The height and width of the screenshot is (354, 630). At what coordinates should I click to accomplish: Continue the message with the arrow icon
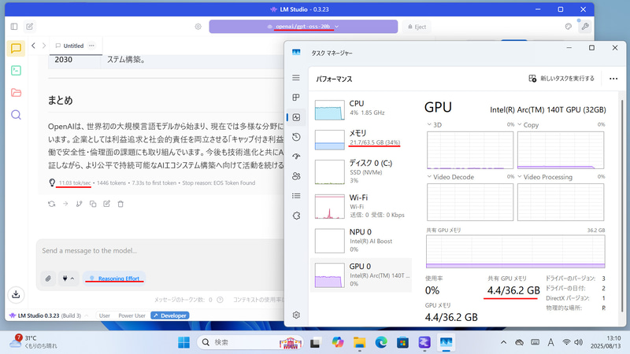click(x=65, y=204)
